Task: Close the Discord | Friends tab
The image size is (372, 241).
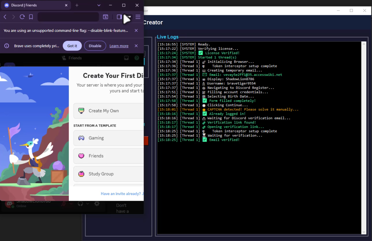Action: pos(66,5)
